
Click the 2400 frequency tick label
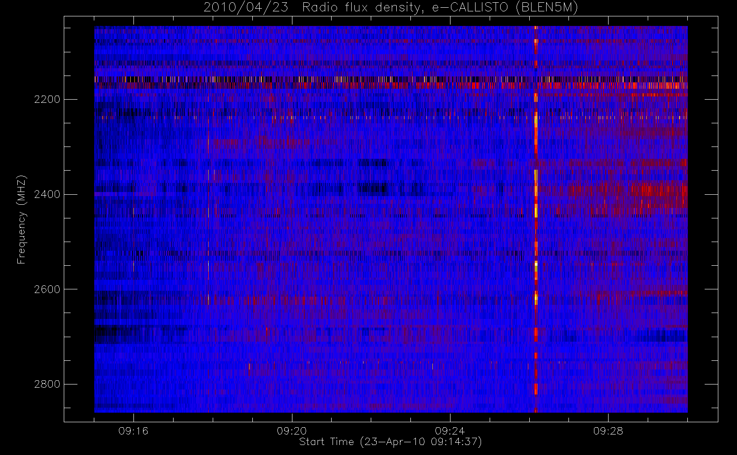47,195
